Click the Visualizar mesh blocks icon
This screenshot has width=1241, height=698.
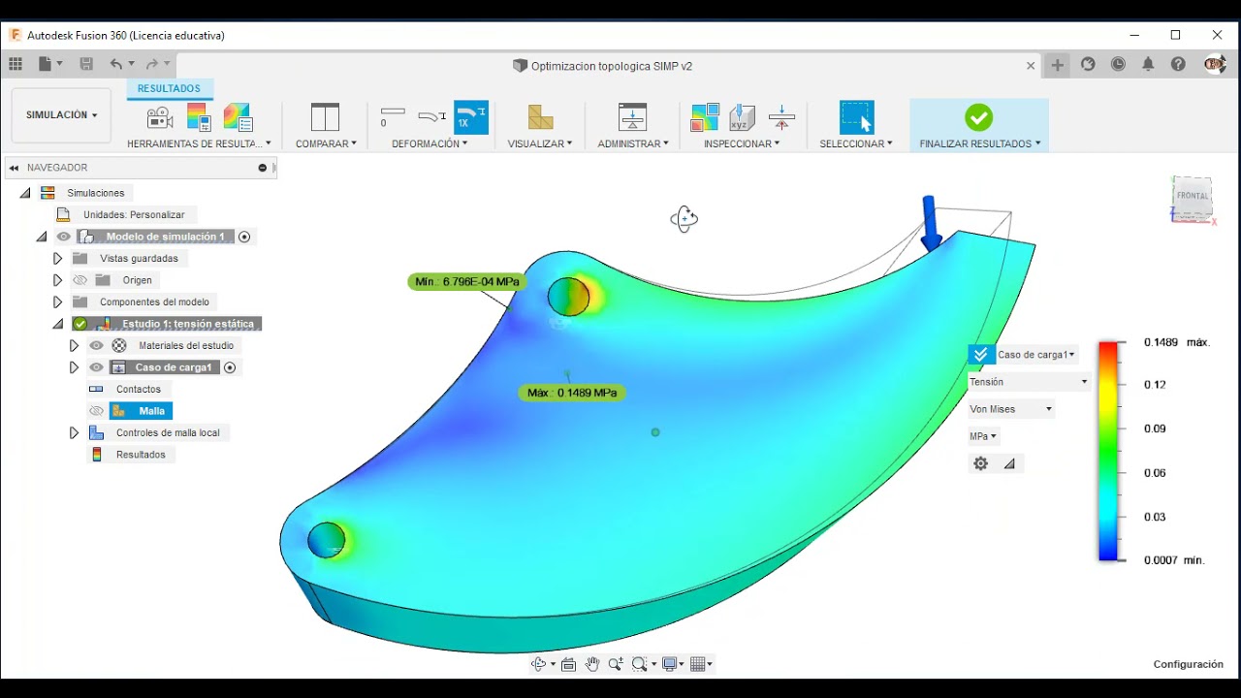click(x=540, y=117)
